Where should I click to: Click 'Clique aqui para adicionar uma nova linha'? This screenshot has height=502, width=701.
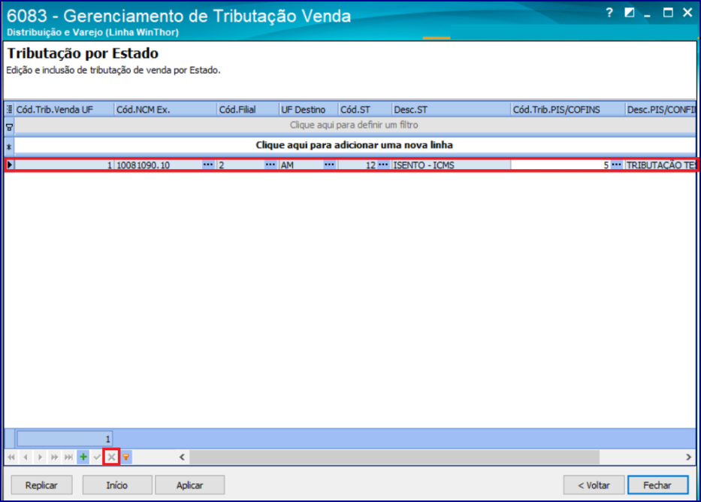tap(355, 145)
